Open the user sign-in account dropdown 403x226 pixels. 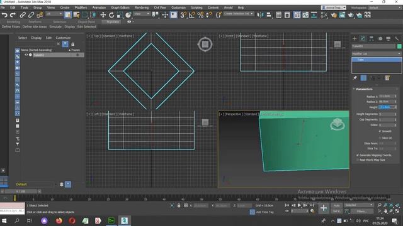point(334,8)
